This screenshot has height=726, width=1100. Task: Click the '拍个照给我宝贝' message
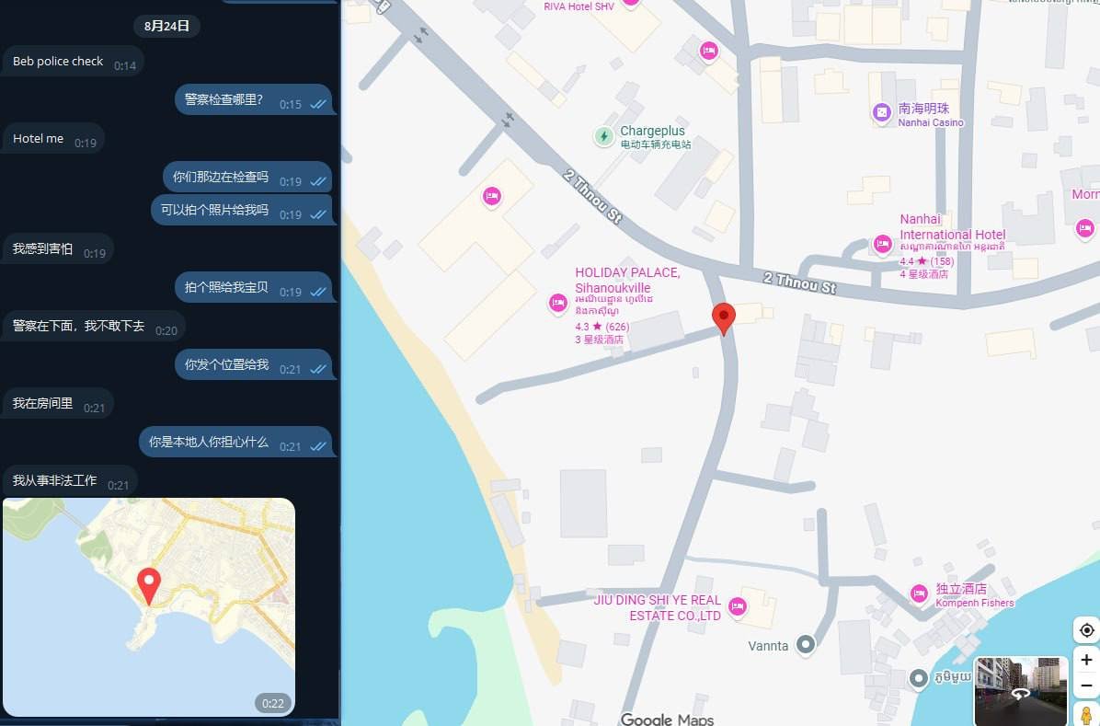pos(253,287)
